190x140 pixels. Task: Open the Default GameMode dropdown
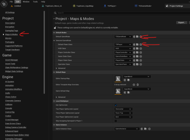[123, 37]
